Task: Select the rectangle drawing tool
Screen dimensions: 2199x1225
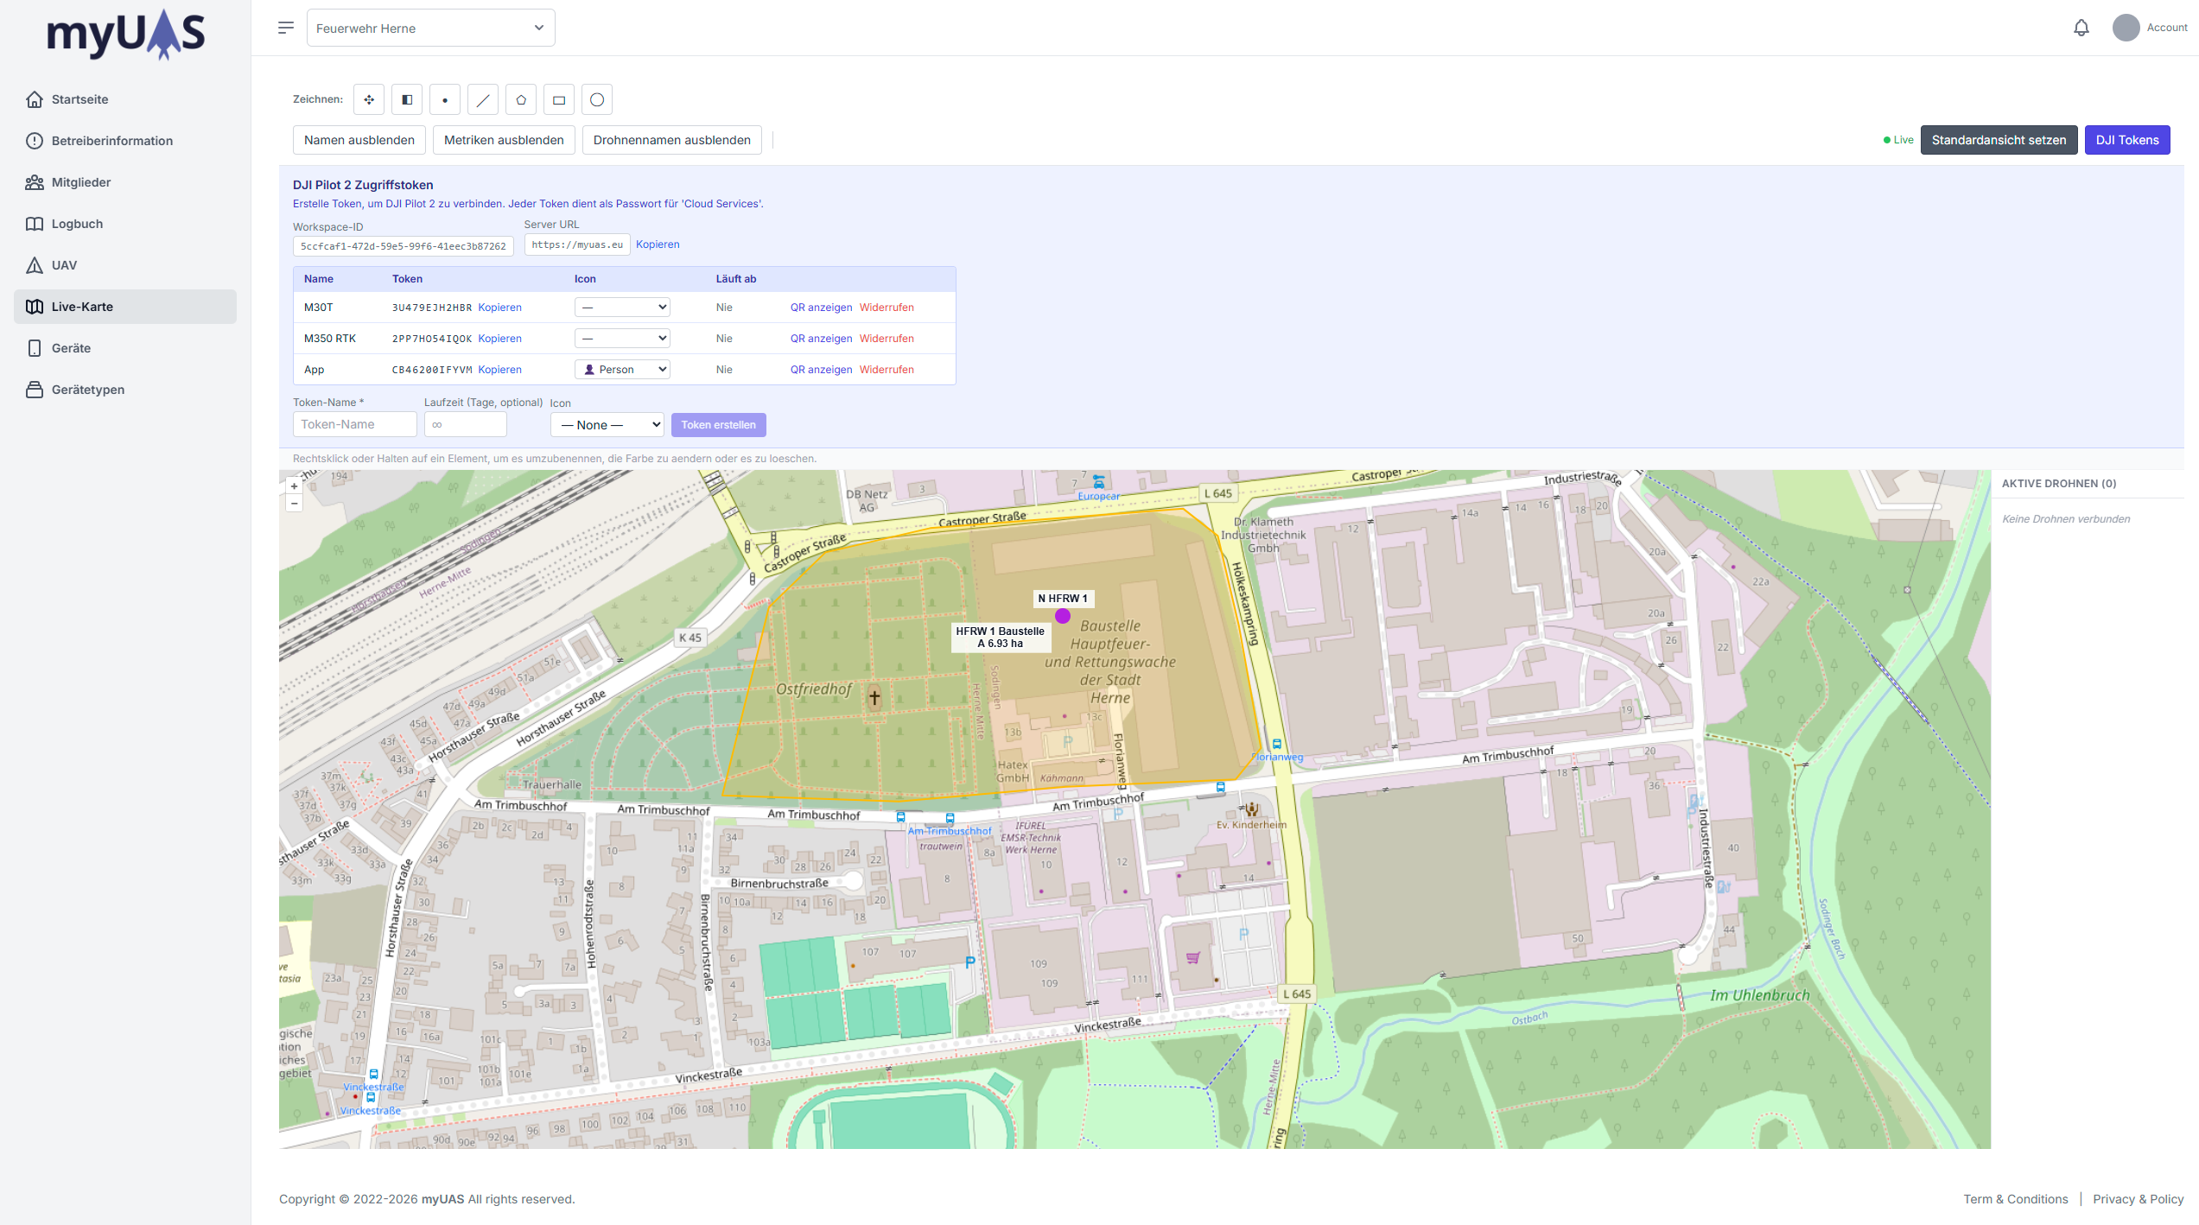Action: [x=559, y=99]
